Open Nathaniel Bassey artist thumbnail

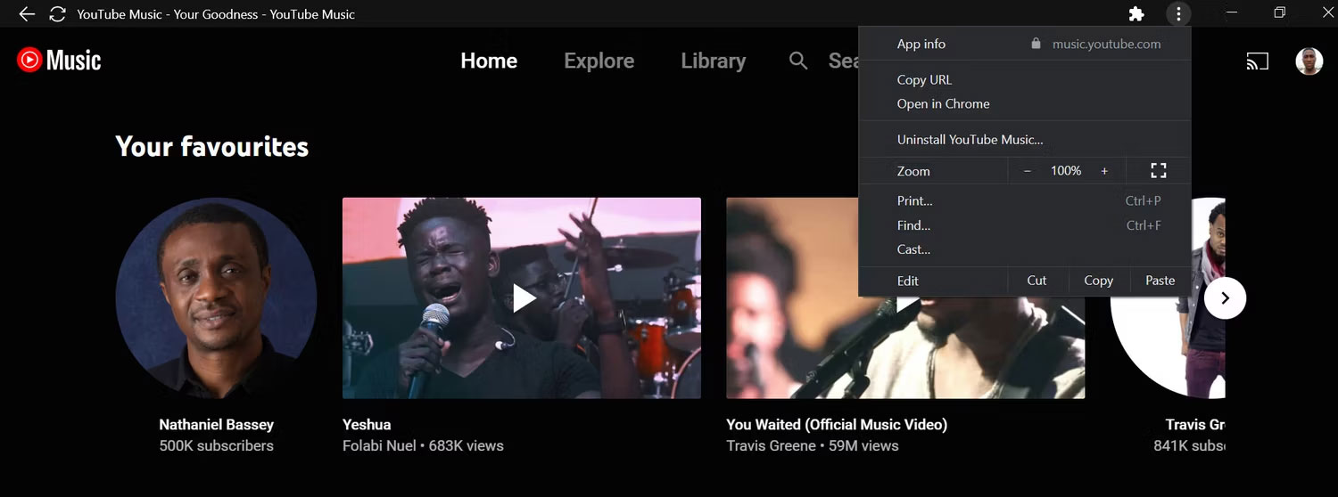point(216,297)
